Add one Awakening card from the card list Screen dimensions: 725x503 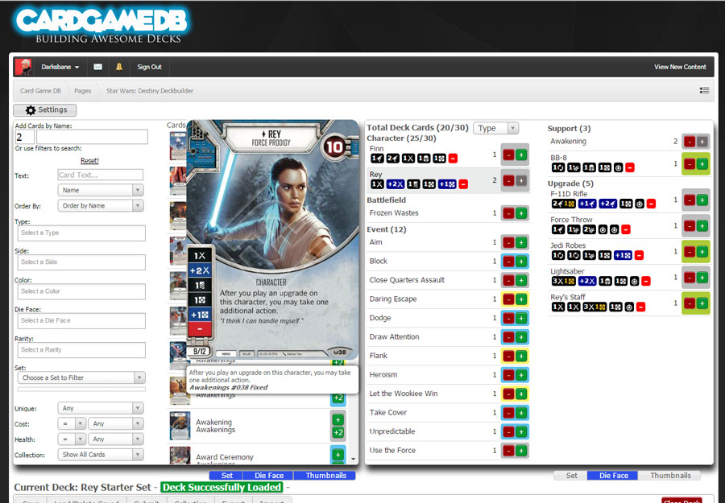pos(338,420)
